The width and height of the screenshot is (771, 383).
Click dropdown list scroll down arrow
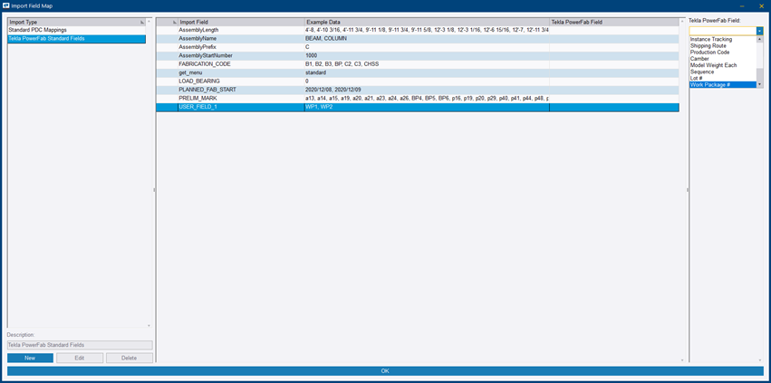coord(760,85)
